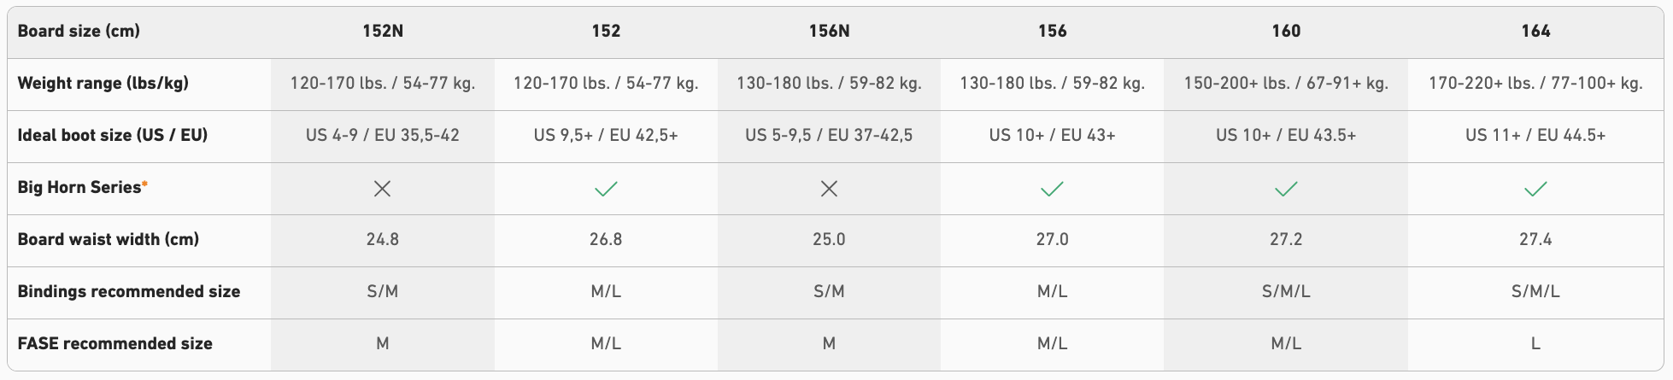Click the FASE recommended size row label

[114, 344]
